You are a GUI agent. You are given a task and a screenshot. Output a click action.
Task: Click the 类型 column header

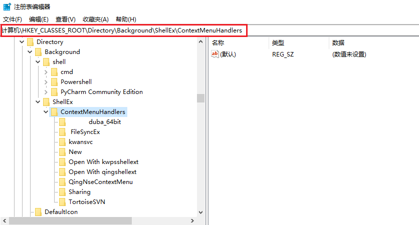tap(278, 42)
